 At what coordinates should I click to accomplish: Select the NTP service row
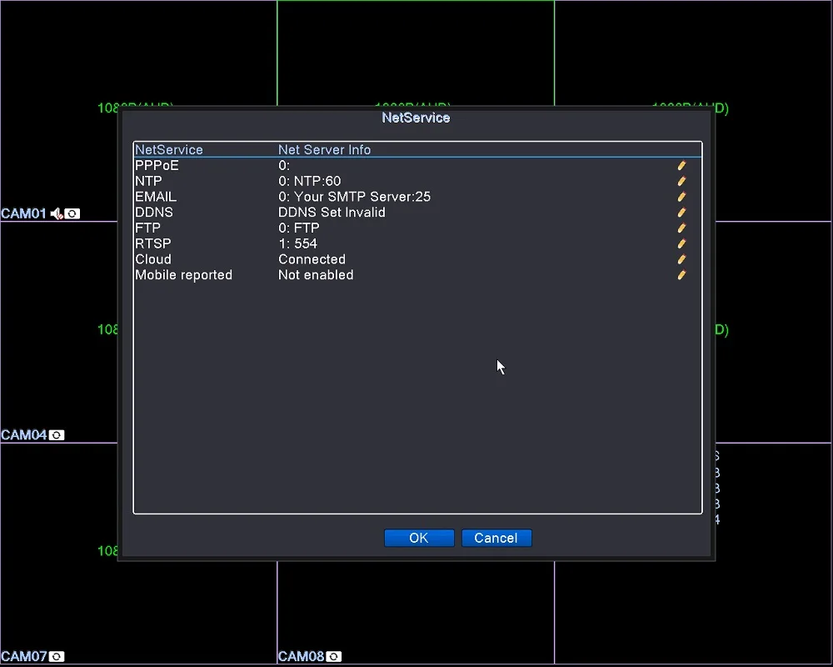coord(417,182)
